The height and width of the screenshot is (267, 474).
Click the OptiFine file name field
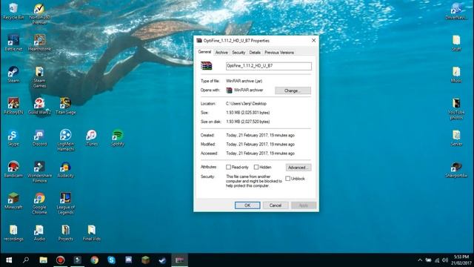pyautogui.click(x=269, y=66)
